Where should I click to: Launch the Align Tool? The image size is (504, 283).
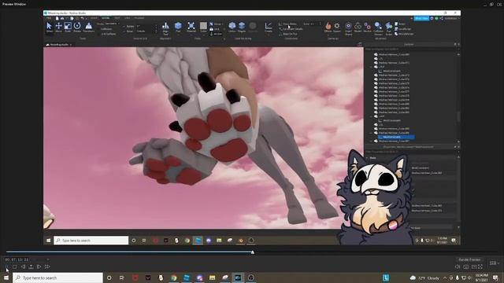click(x=165, y=28)
